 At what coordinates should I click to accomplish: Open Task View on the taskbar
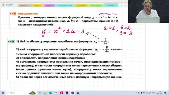click(40, 93)
